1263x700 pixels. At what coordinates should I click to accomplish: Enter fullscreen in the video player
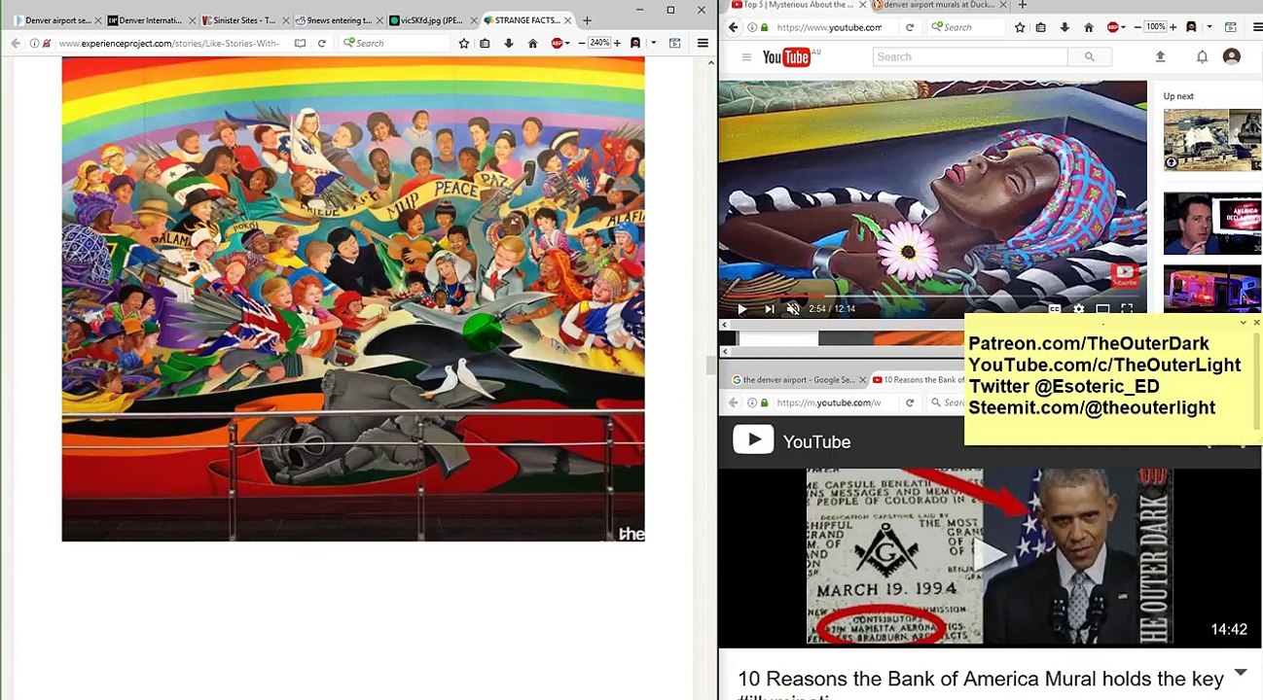click(x=1127, y=309)
